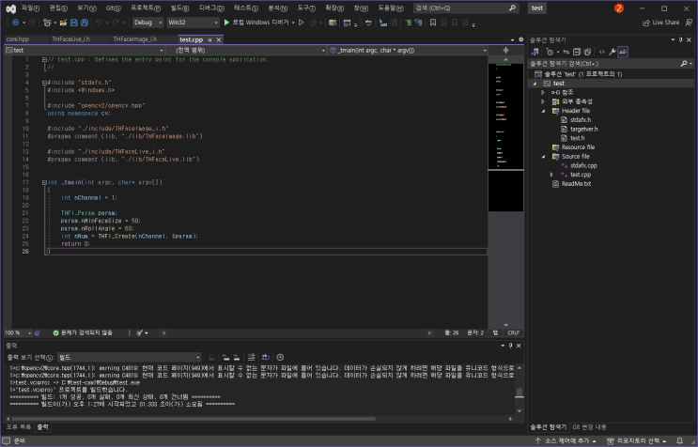The width and height of the screenshot is (698, 447).
Task: Click the Undo icon in toolbar
Action: [x=99, y=22]
